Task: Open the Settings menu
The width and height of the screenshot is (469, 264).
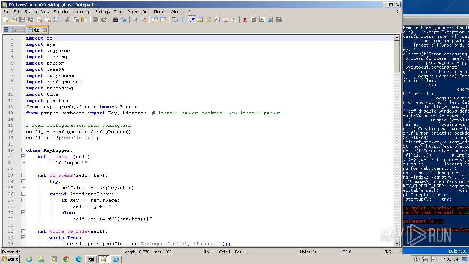Action: click(x=103, y=12)
